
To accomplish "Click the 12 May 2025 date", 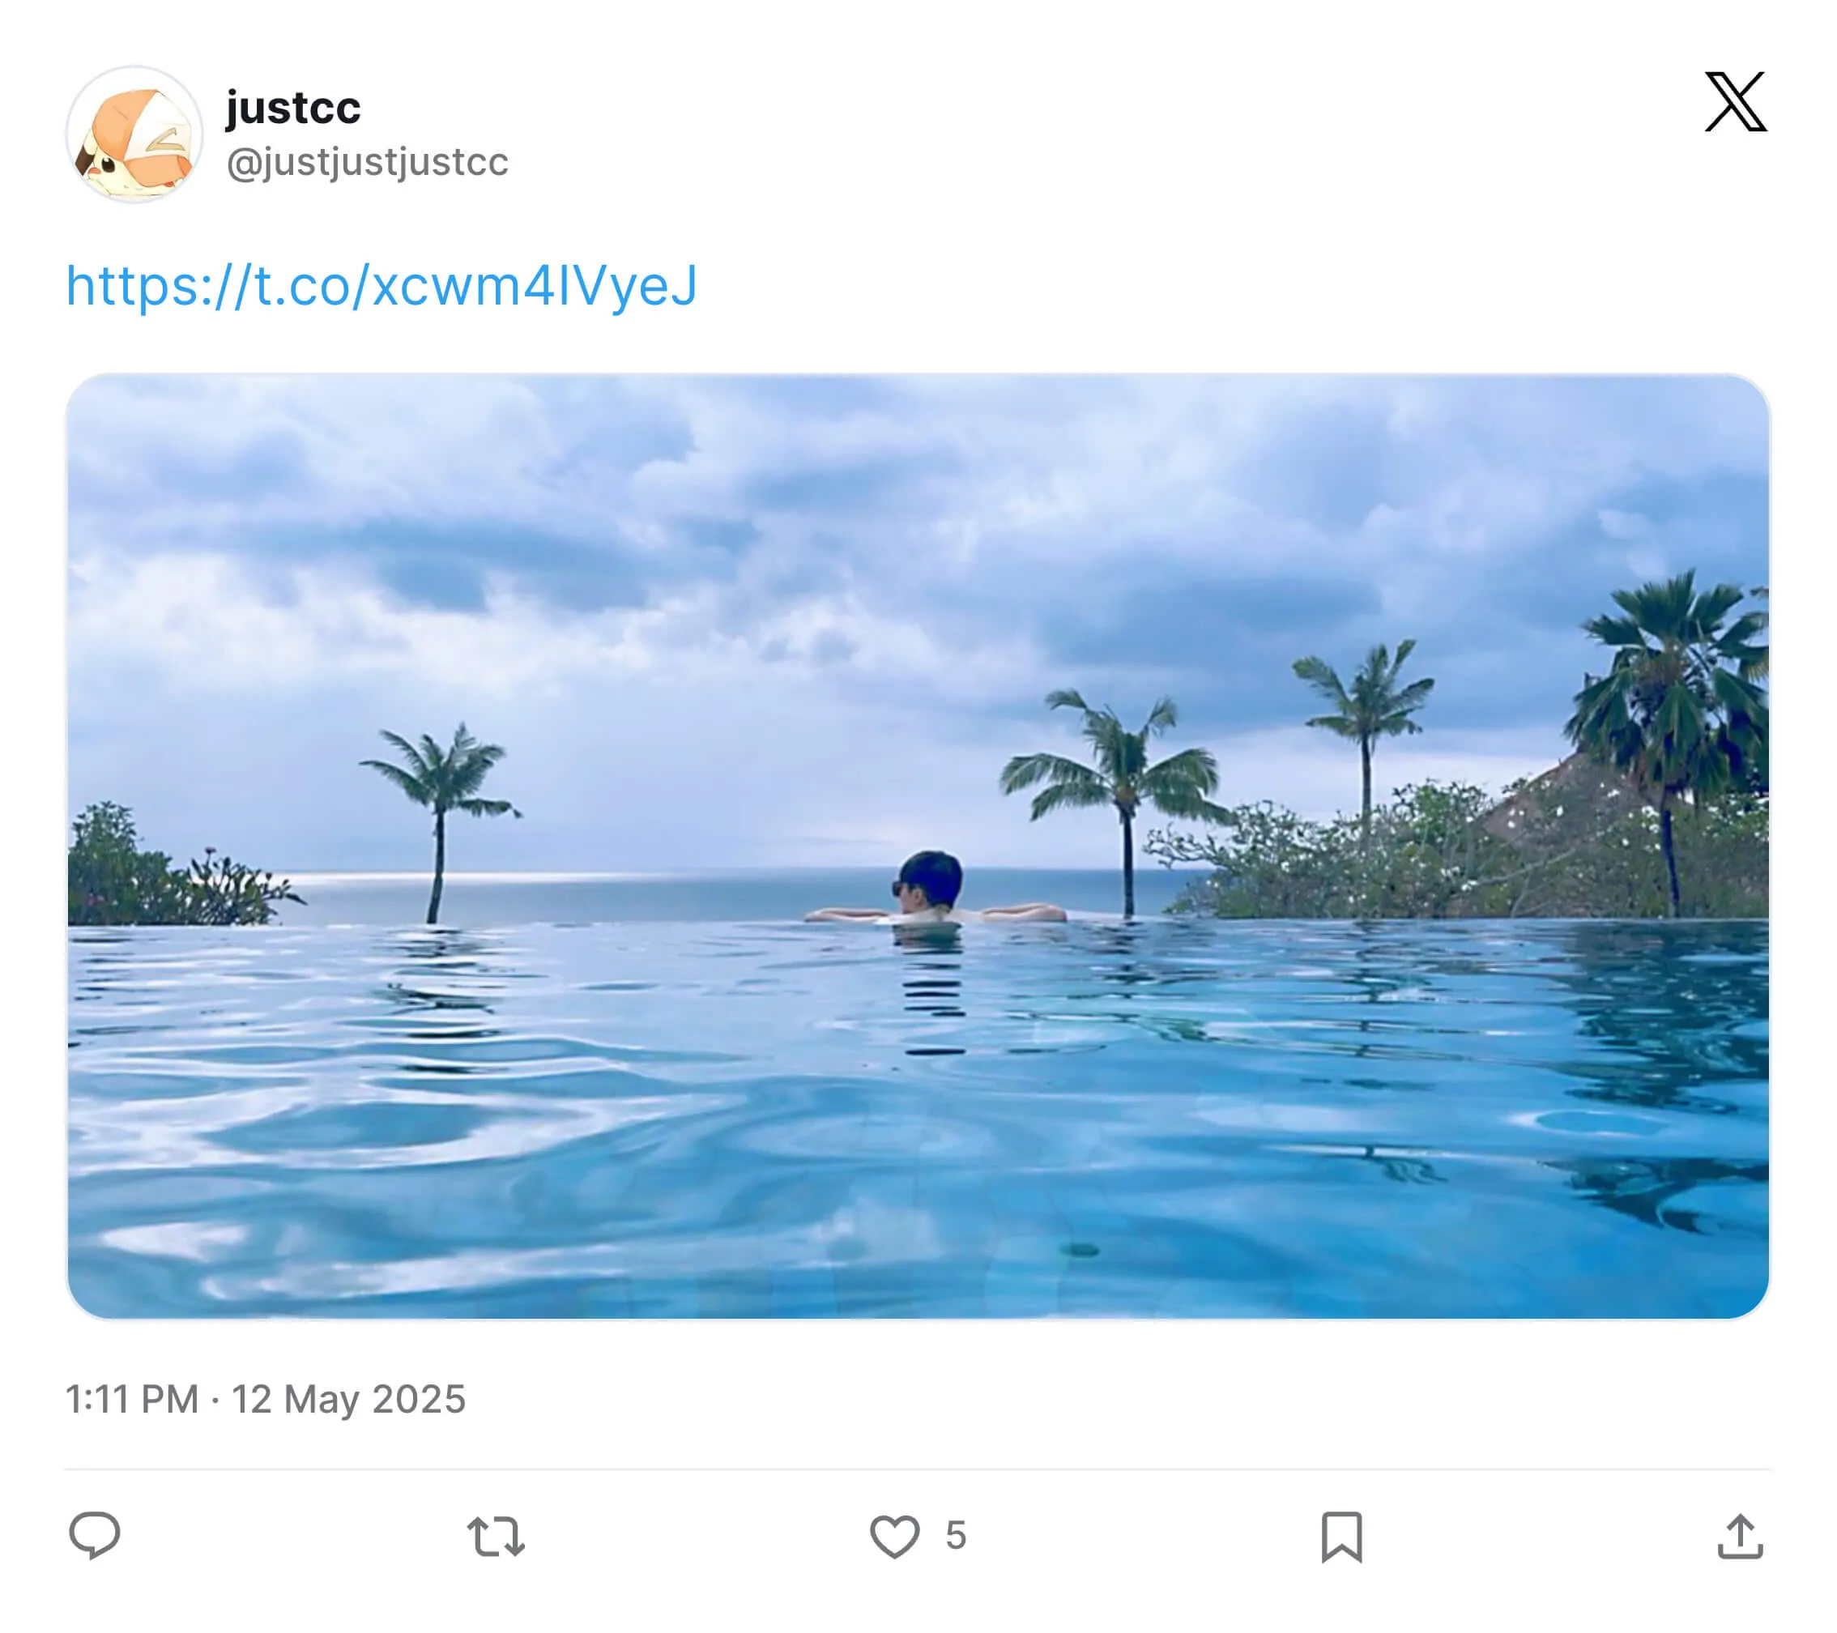I will pos(349,1400).
